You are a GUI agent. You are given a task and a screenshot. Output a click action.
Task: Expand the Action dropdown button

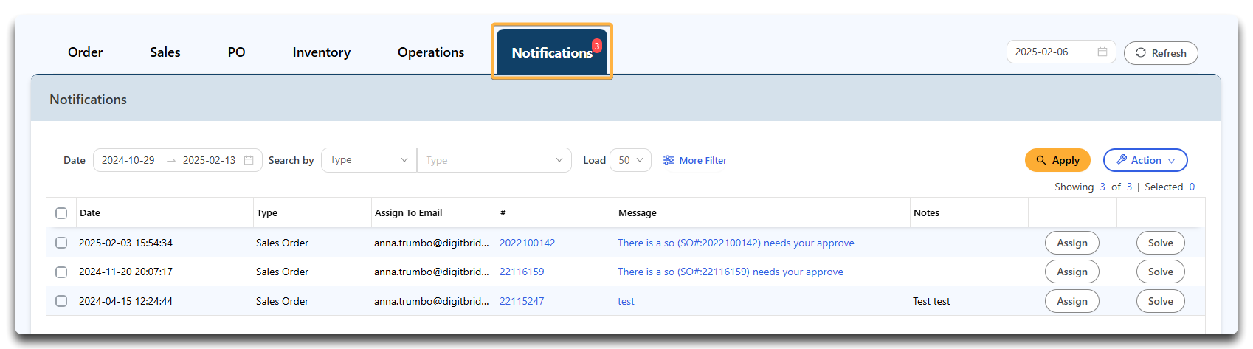tap(1145, 160)
